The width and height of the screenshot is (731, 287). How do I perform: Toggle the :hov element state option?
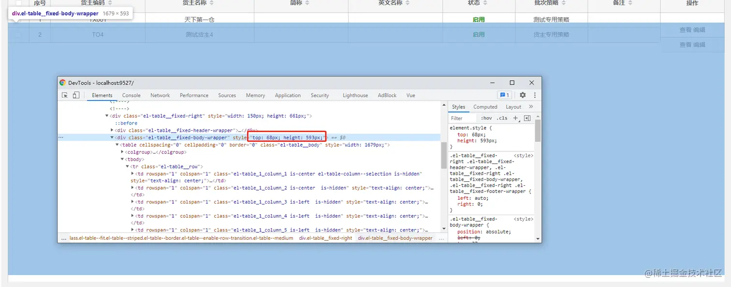tap(486, 118)
